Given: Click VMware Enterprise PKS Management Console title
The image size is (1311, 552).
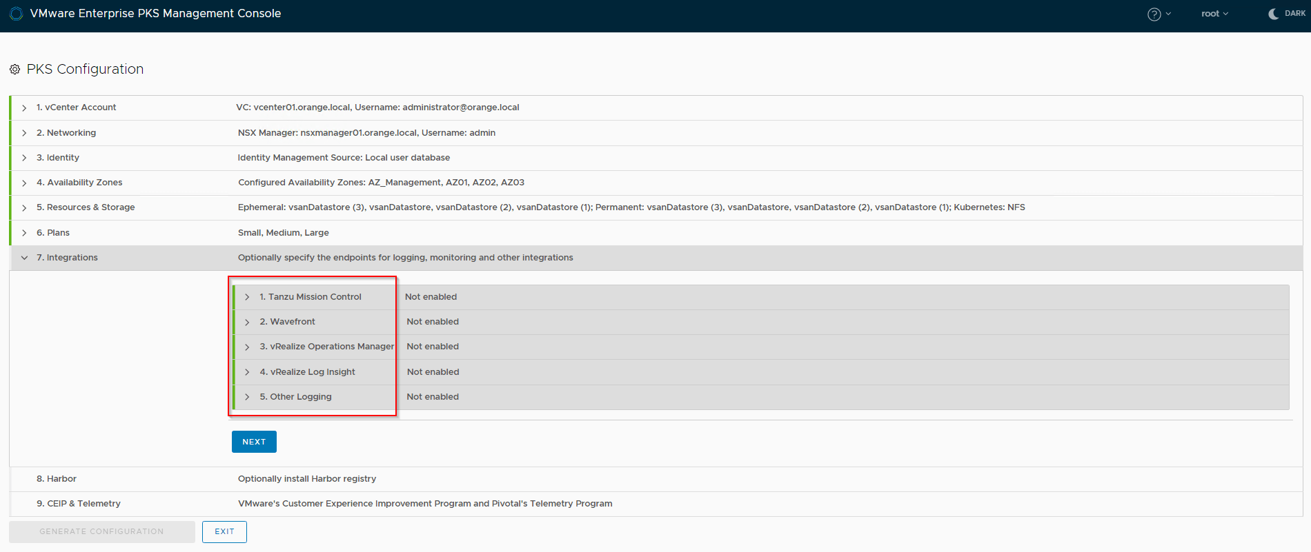Looking at the screenshot, I should coord(155,14).
